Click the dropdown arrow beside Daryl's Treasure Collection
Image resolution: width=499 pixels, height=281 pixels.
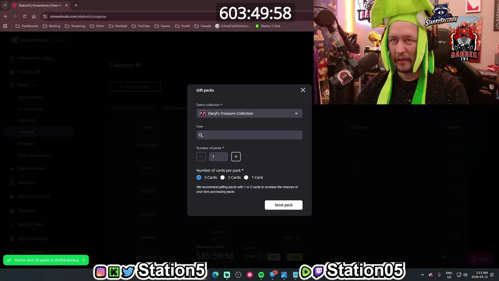pos(296,114)
